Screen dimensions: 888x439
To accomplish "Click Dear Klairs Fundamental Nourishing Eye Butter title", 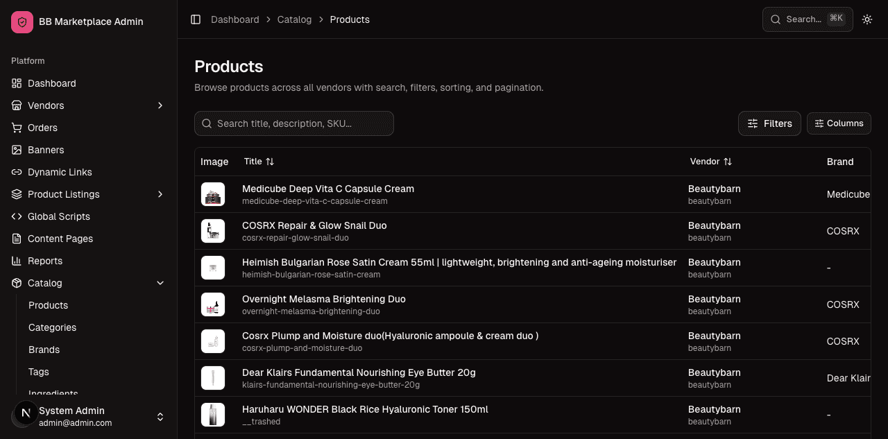I will click(x=359, y=372).
